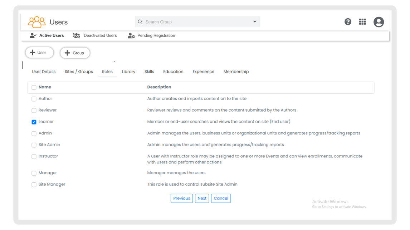
Task: Click the Deactivated Users icon
Action: pos(76,36)
